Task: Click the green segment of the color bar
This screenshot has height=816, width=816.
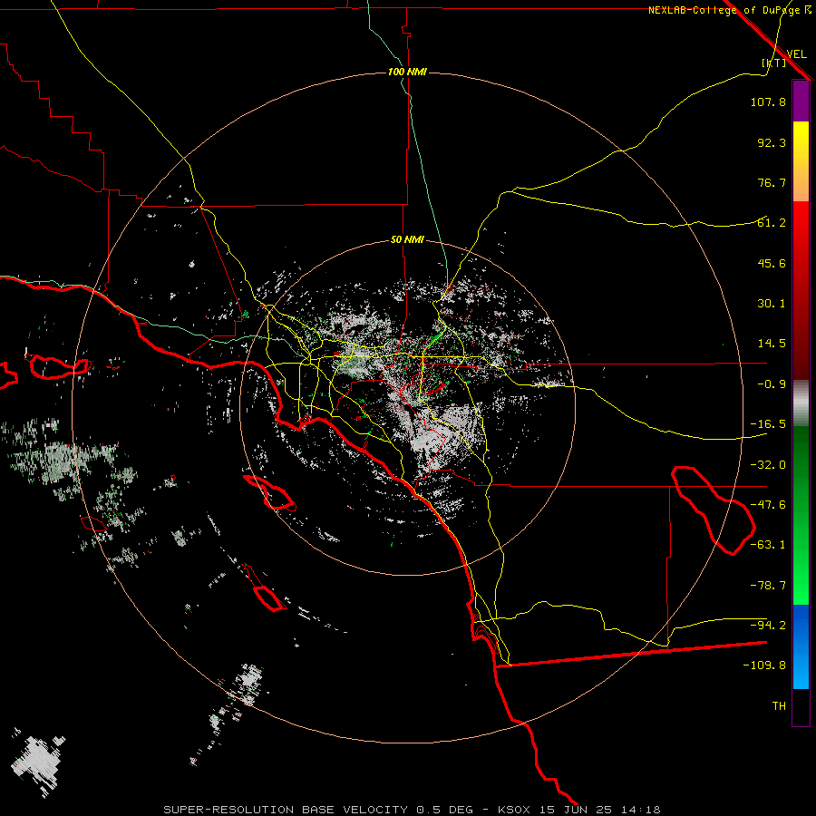Action: [801, 515]
